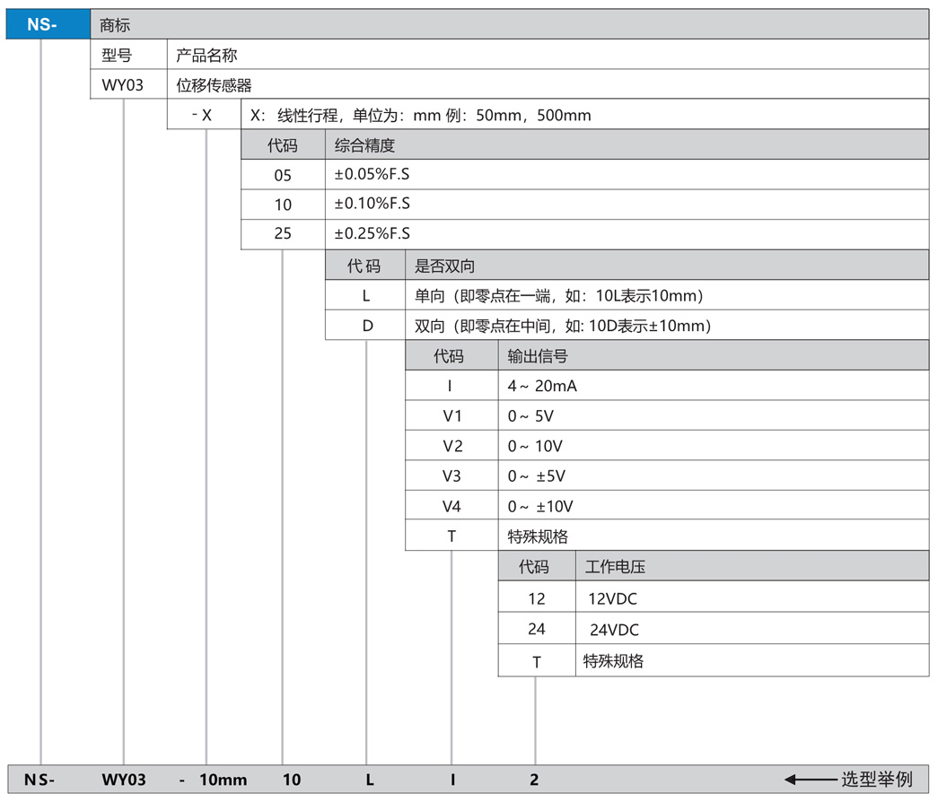This screenshot has height=802, width=938.
Task: Click the 综合精度 column header
Action: [364, 145]
